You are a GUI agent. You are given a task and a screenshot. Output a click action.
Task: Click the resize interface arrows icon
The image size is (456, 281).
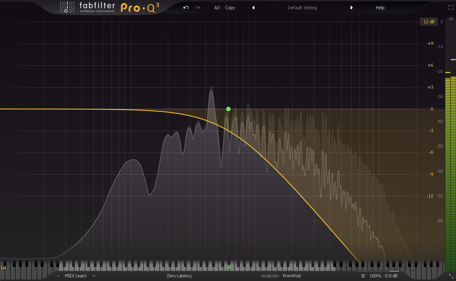tap(451, 276)
